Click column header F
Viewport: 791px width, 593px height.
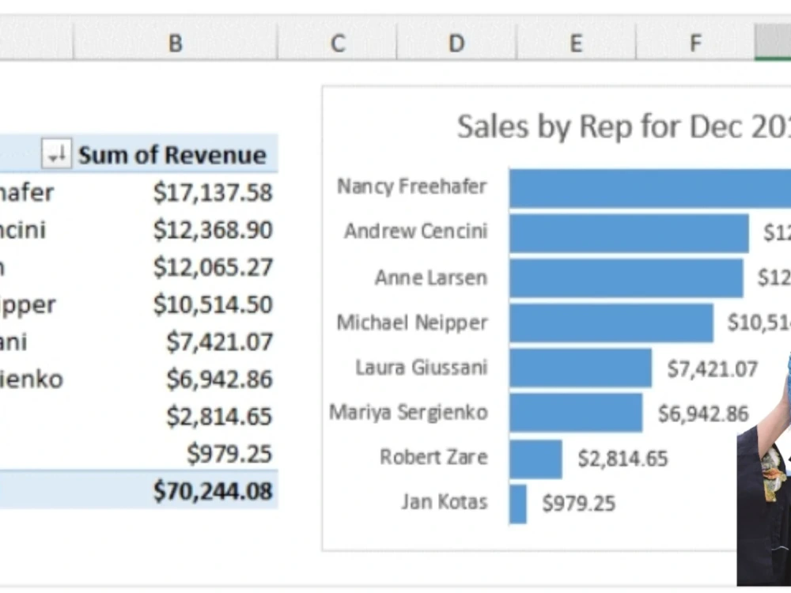click(694, 43)
